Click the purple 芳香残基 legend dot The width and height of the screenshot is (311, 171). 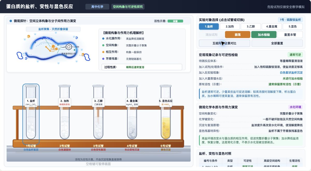[x=103, y=59]
